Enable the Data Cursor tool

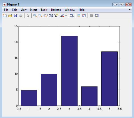pyautogui.click(x=56, y=16)
